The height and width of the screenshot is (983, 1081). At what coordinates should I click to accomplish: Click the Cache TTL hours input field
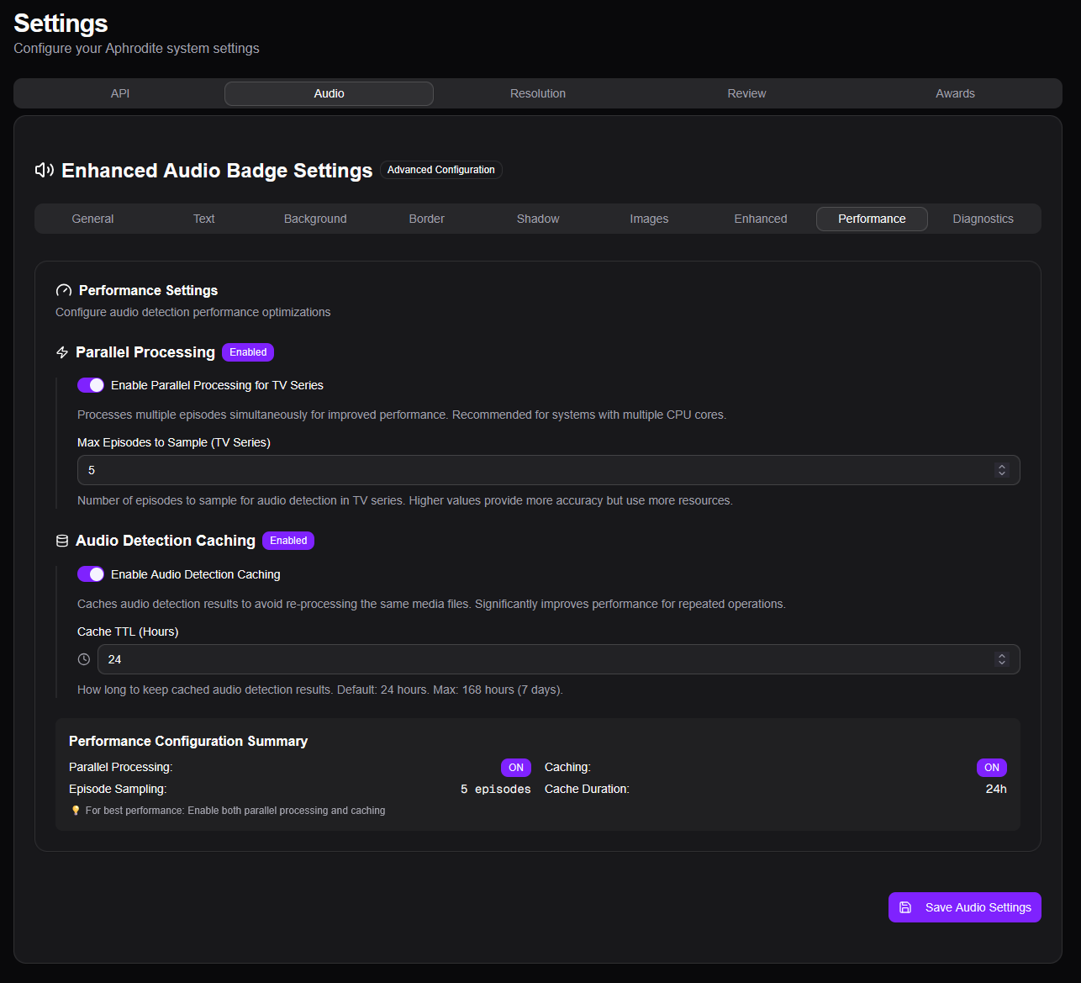tap(559, 659)
